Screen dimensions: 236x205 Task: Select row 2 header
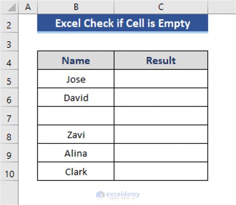coord(9,23)
